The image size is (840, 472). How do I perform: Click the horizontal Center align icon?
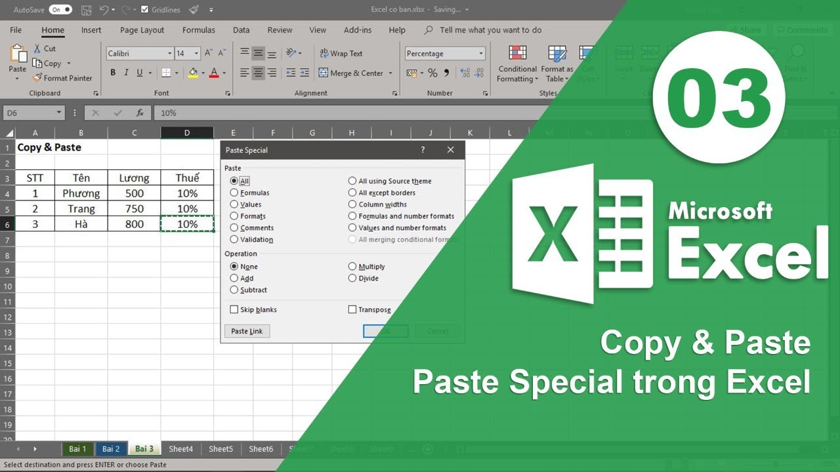[258, 73]
